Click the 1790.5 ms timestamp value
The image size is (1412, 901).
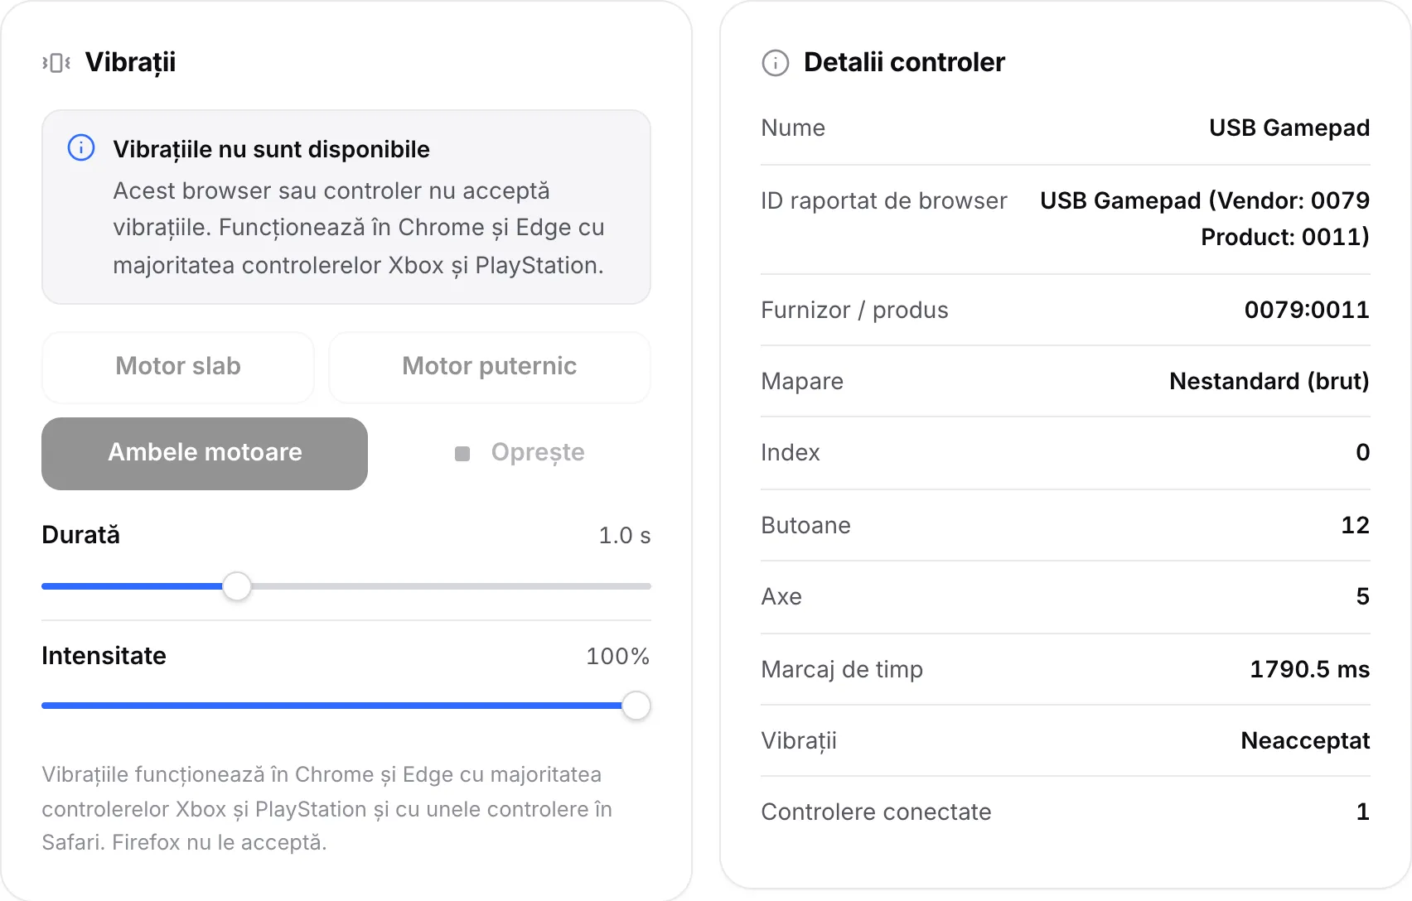(1309, 669)
